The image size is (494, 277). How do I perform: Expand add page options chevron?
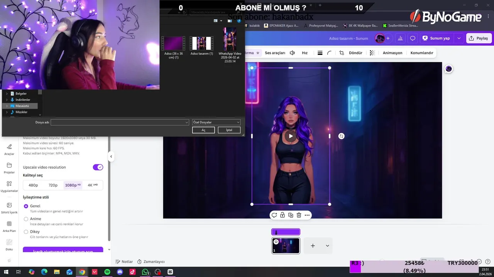click(327, 246)
